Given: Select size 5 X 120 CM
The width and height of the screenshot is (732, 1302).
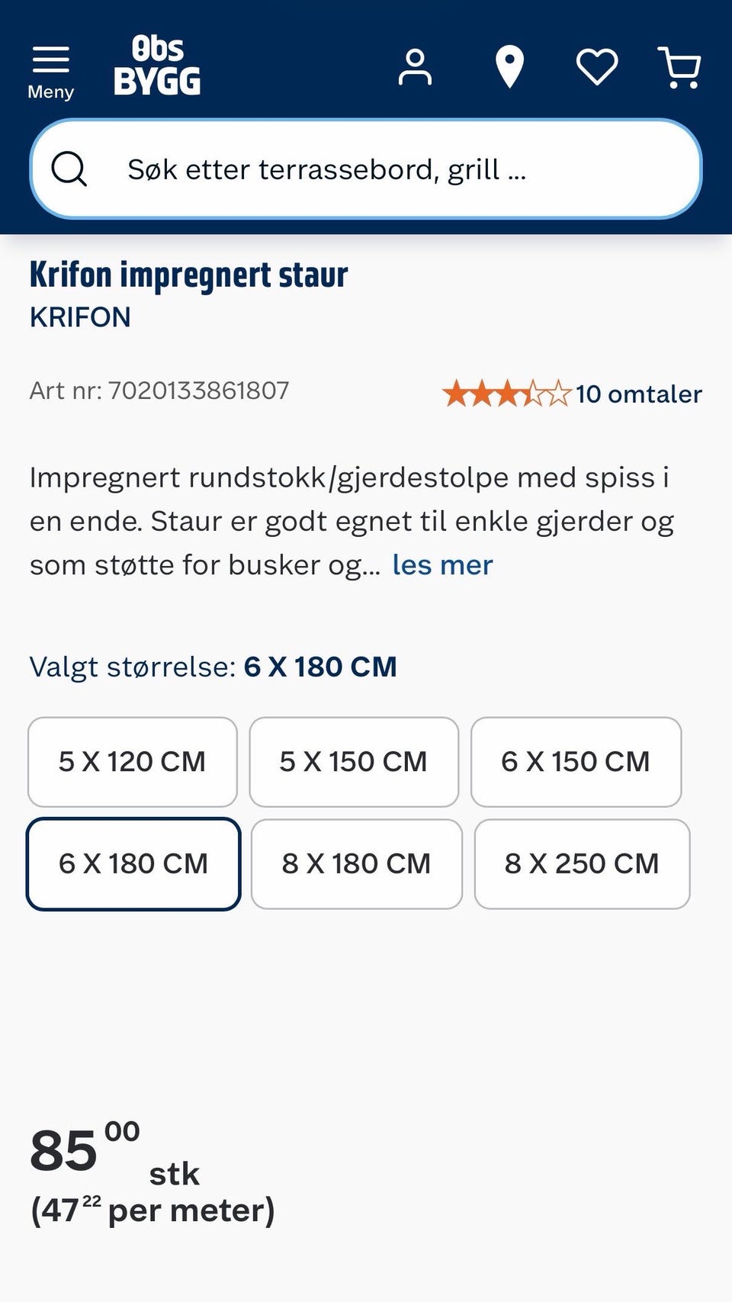Looking at the screenshot, I should coord(133,761).
